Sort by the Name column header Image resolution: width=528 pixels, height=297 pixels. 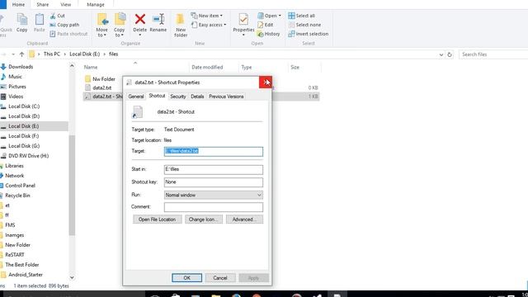pos(91,68)
